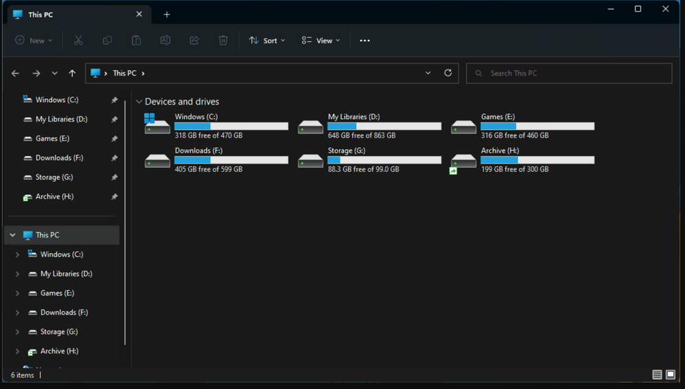Expand Archive (H:) under This PC
The image size is (685, 389).
(x=17, y=351)
